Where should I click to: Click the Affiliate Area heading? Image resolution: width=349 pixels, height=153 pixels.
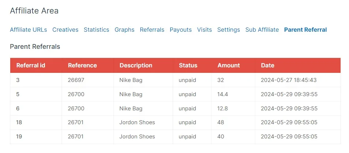click(34, 11)
